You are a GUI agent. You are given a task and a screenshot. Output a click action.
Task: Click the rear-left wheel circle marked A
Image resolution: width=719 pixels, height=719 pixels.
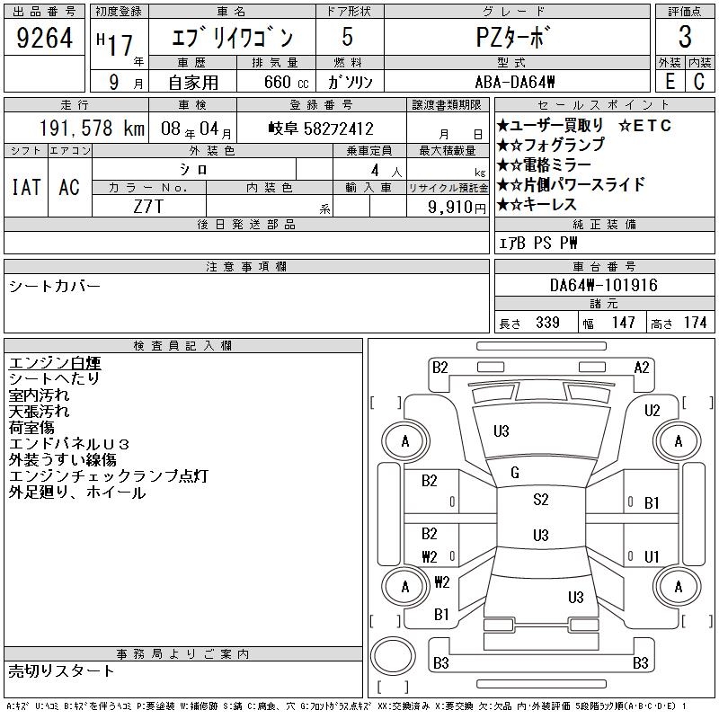pos(405,587)
